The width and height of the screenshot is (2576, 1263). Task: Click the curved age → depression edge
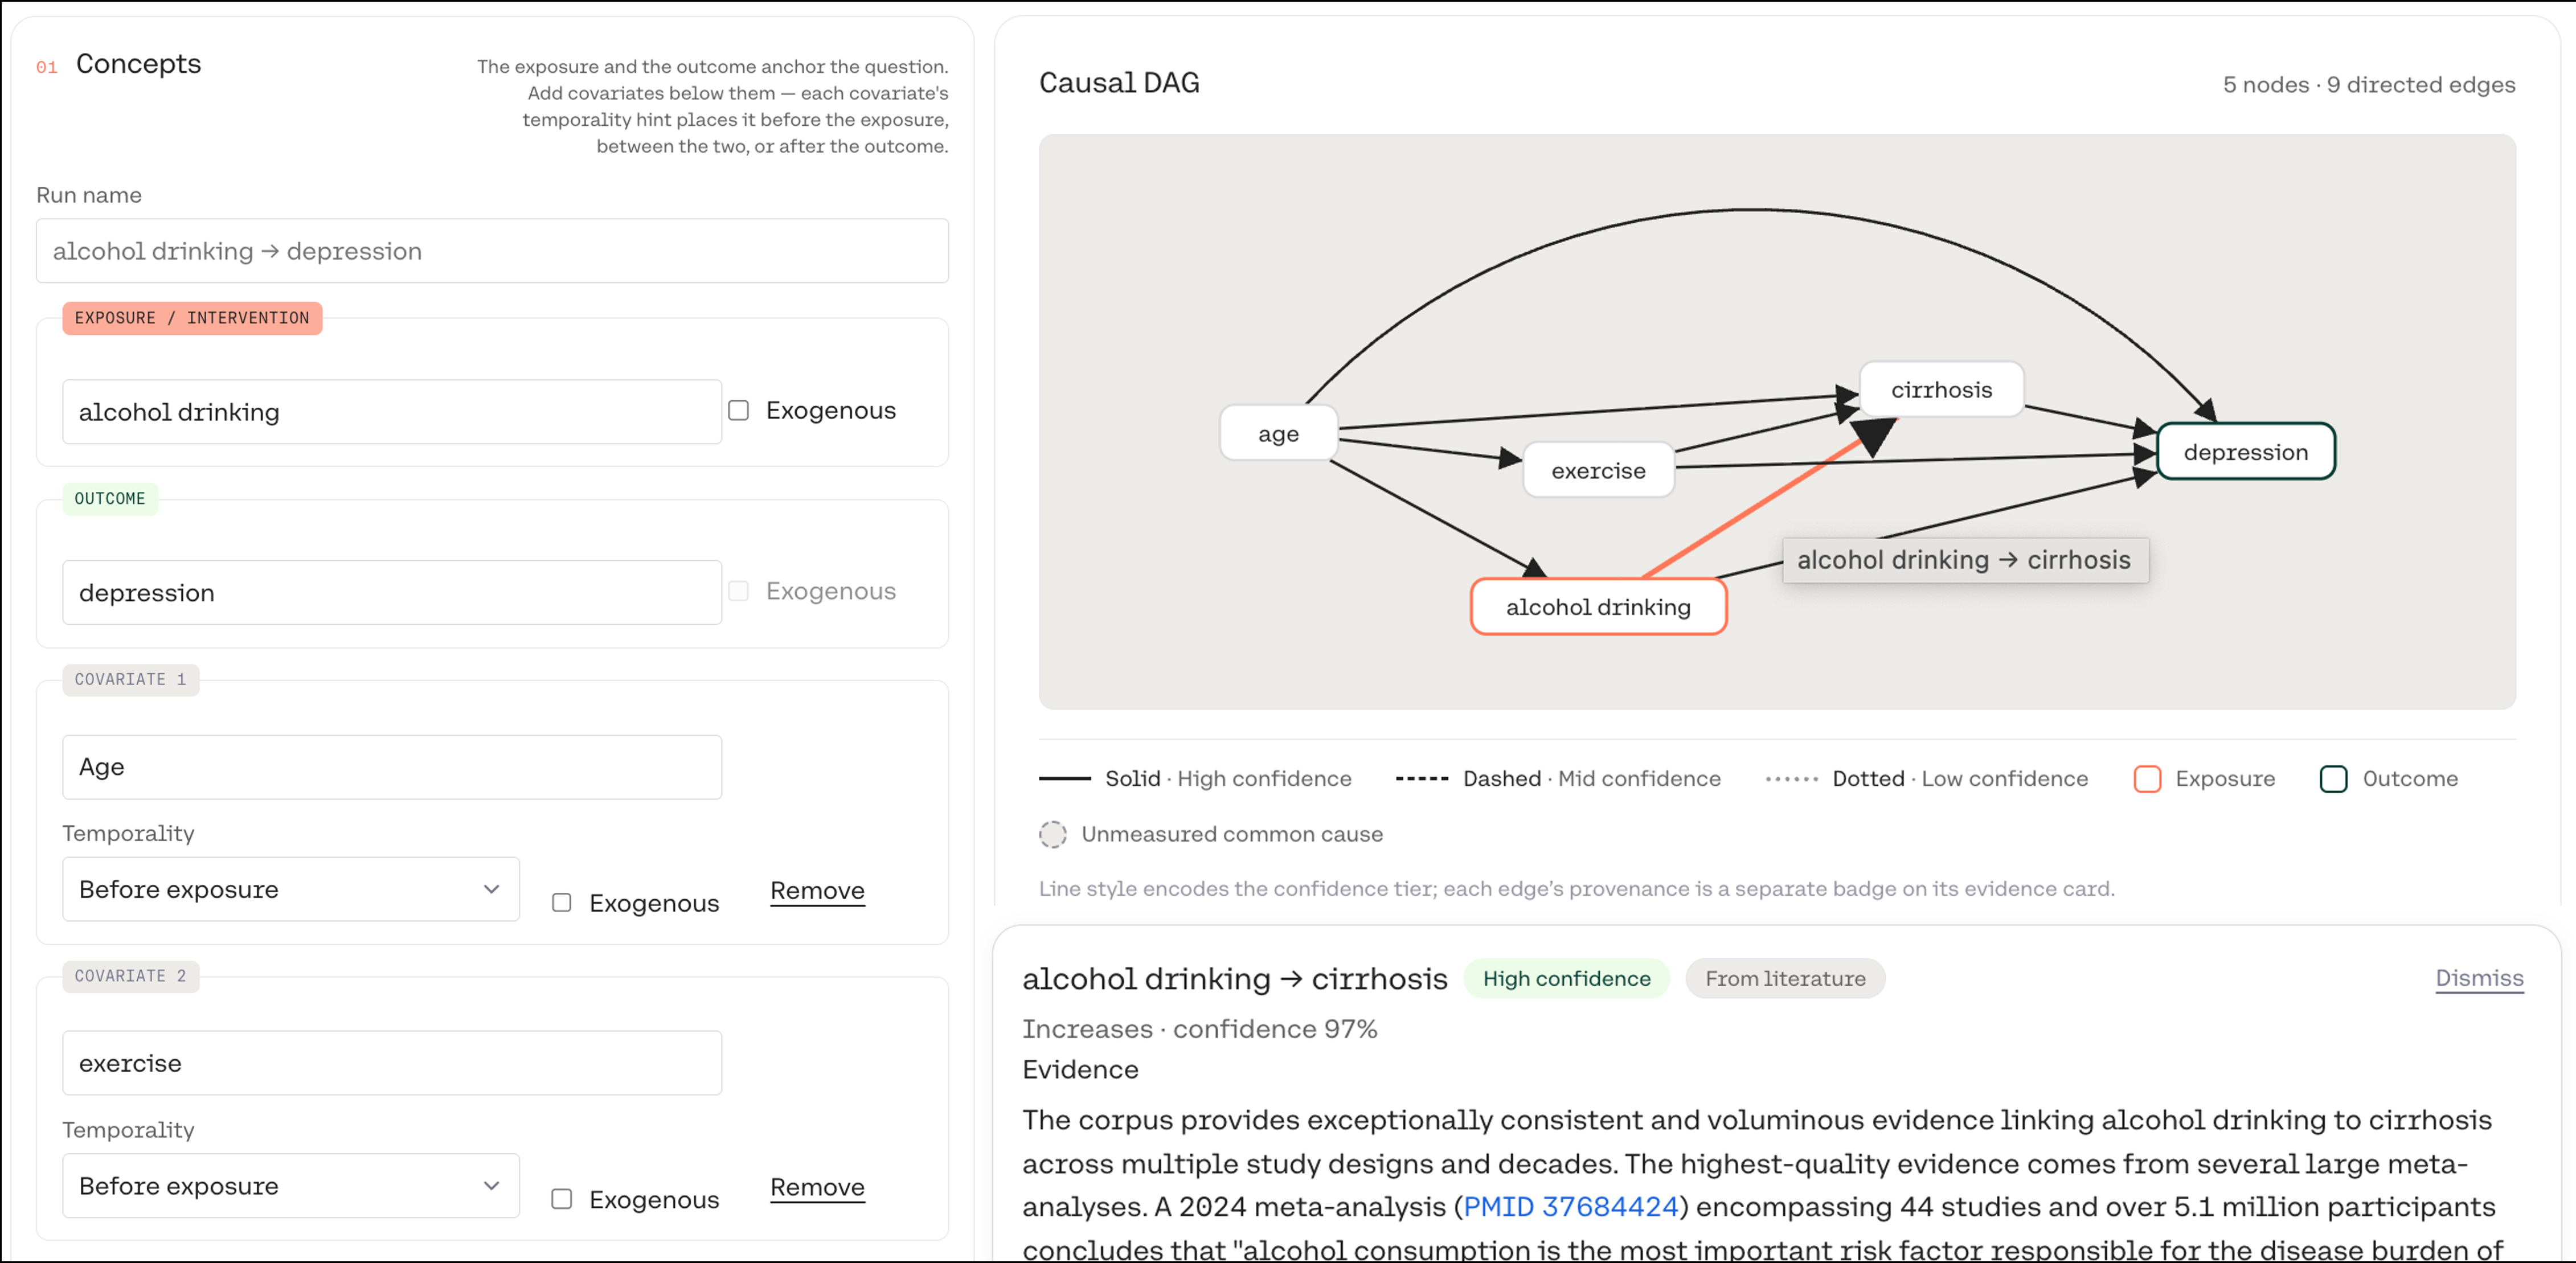pos(1750,210)
